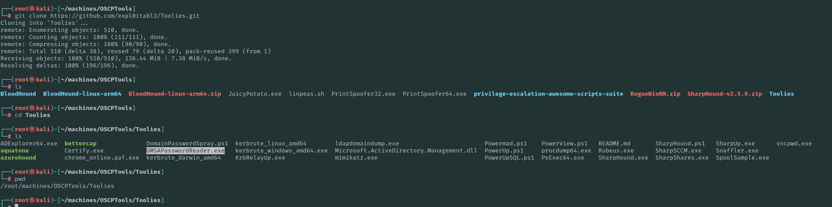Click the mimikatz.exe file name
Viewport: 832px width, 207px height.
tap(356, 158)
